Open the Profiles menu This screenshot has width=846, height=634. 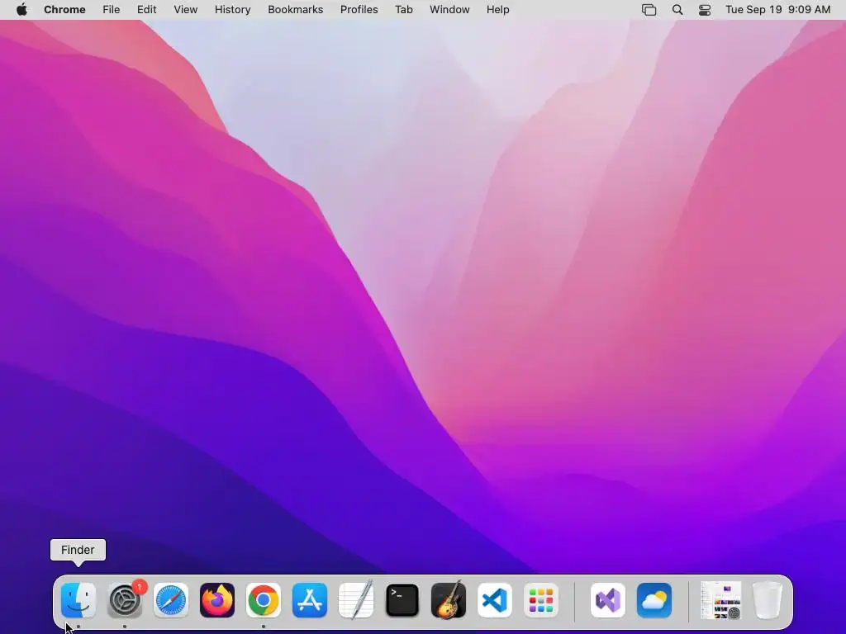pyautogui.click(x=359, y=10)
